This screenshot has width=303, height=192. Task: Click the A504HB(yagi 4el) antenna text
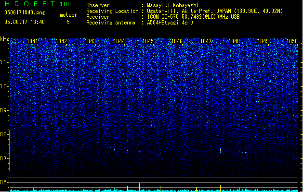point(170,23)
